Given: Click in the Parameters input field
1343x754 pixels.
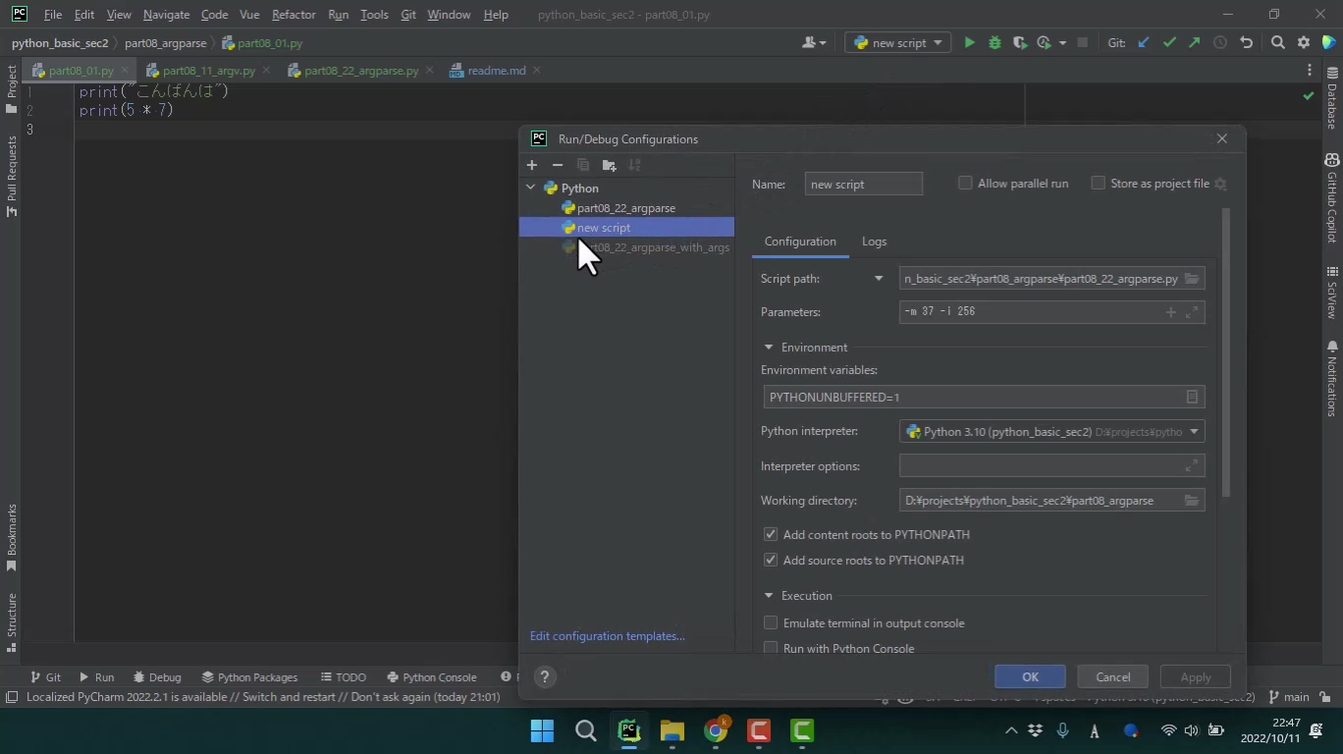Looking at the screenshot, I should (x=1031, y=312).
